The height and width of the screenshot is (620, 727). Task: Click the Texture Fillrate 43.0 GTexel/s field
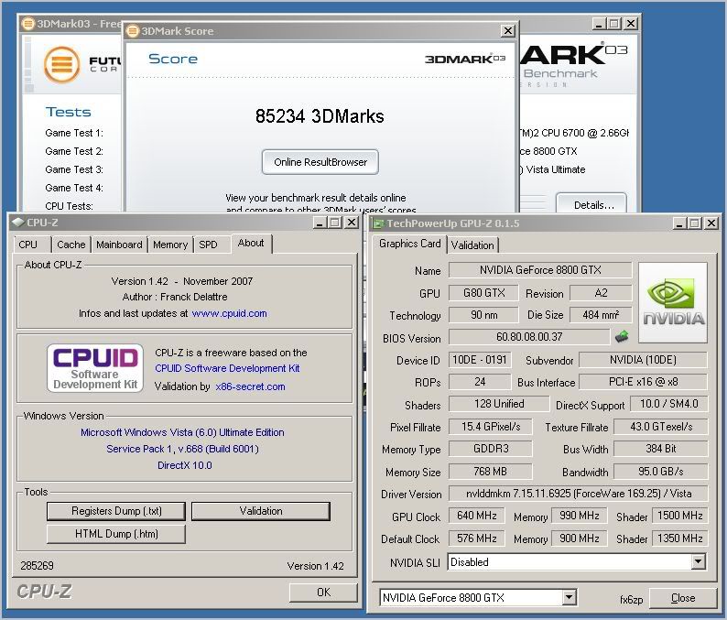661,427
